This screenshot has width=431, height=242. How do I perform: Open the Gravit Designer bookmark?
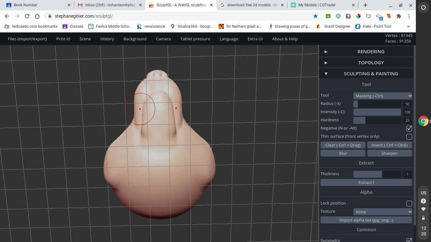tap(333, 26)
